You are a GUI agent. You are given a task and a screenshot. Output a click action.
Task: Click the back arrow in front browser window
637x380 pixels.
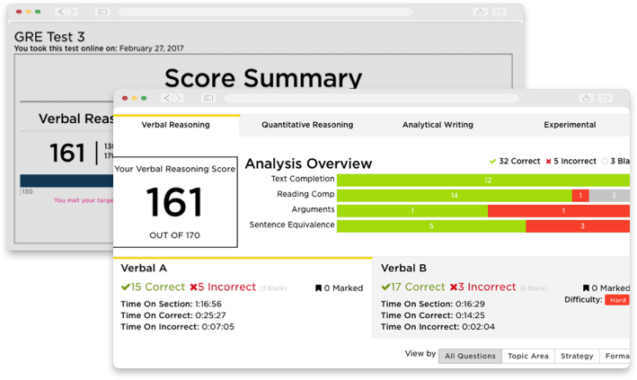(167, 98)
